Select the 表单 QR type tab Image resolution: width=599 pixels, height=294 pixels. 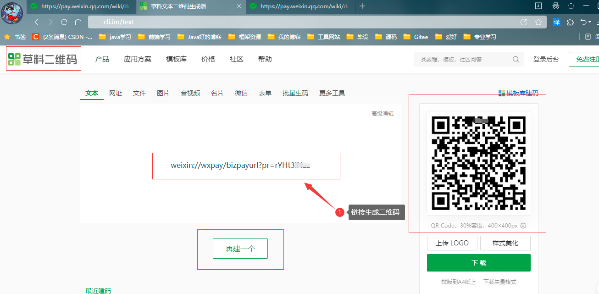pyautogui.click(x=265, y=93)
